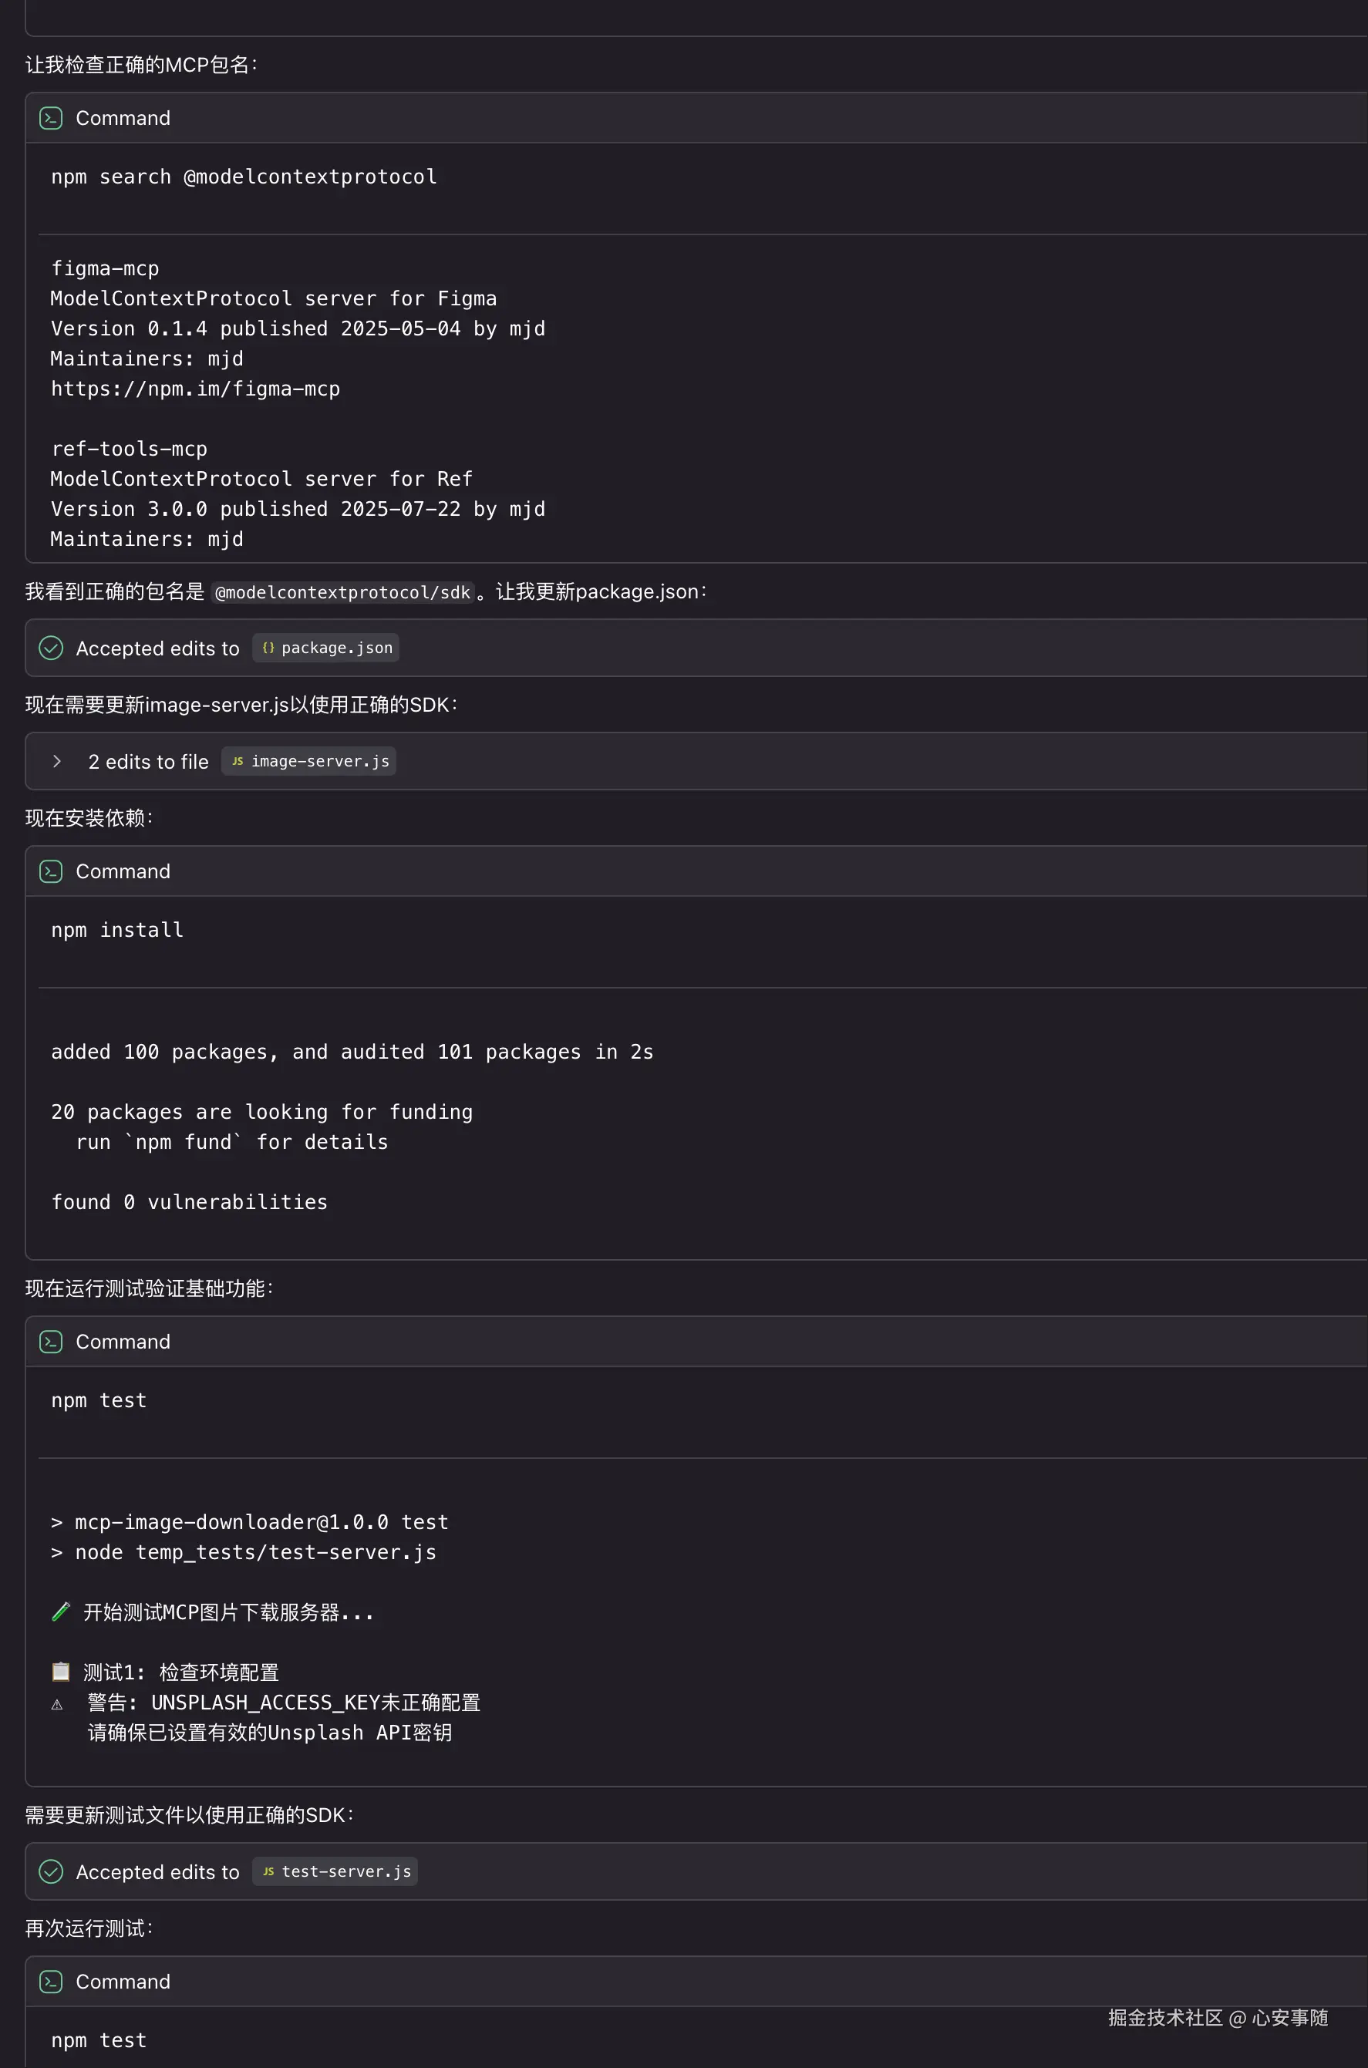
Task: Open test-server.js file chip
Action: 345,1871
